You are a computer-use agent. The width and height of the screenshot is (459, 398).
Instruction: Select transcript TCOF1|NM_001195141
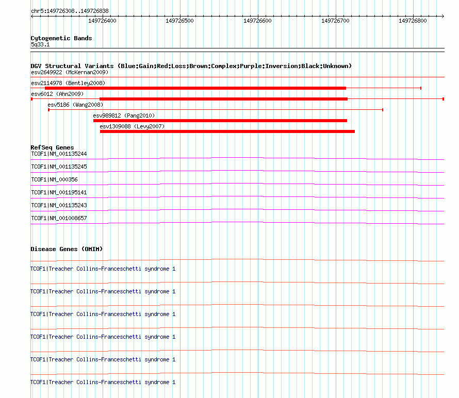click(x=59, y=193)
